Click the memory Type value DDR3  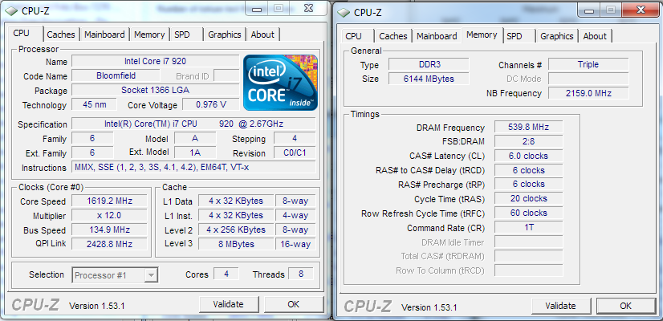click(429, 64)
